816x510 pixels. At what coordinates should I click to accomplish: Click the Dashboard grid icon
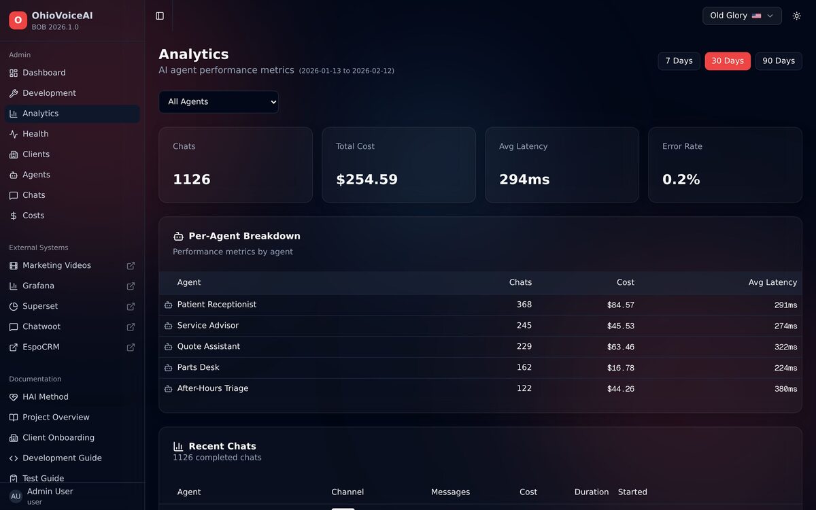point(14,73)
